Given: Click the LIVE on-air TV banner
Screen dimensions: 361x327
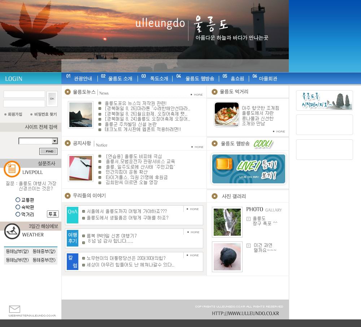Looking at the screenshot, I should pyautogui.click(x=248, y=169).
